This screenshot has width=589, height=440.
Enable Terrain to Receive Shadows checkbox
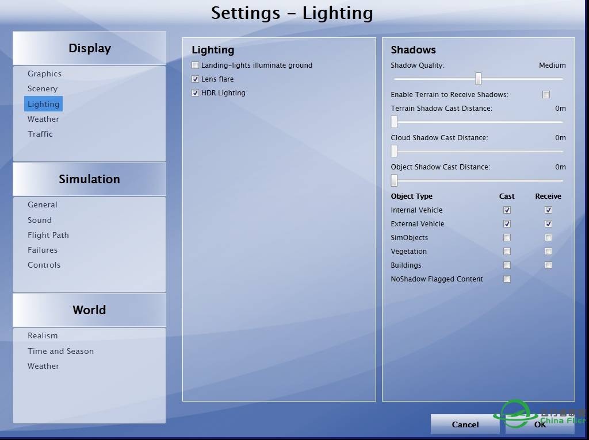click(546, 95)
